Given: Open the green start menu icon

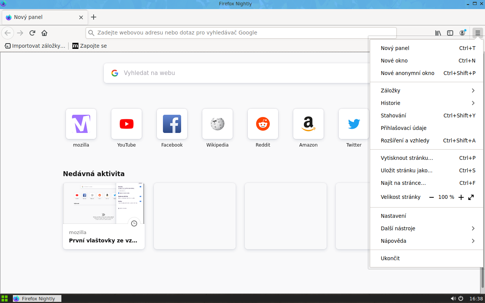Looking at the screenshot, I should pyautogui.click(x=5, y=298).
